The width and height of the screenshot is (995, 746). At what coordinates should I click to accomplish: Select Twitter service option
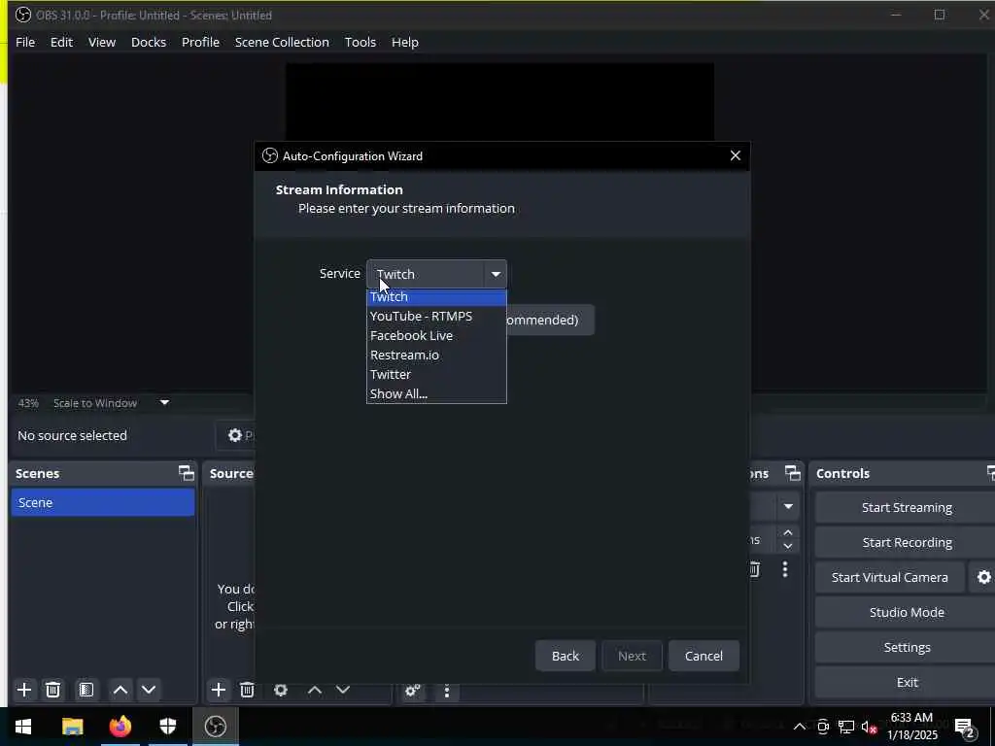(x=436, y=374)
